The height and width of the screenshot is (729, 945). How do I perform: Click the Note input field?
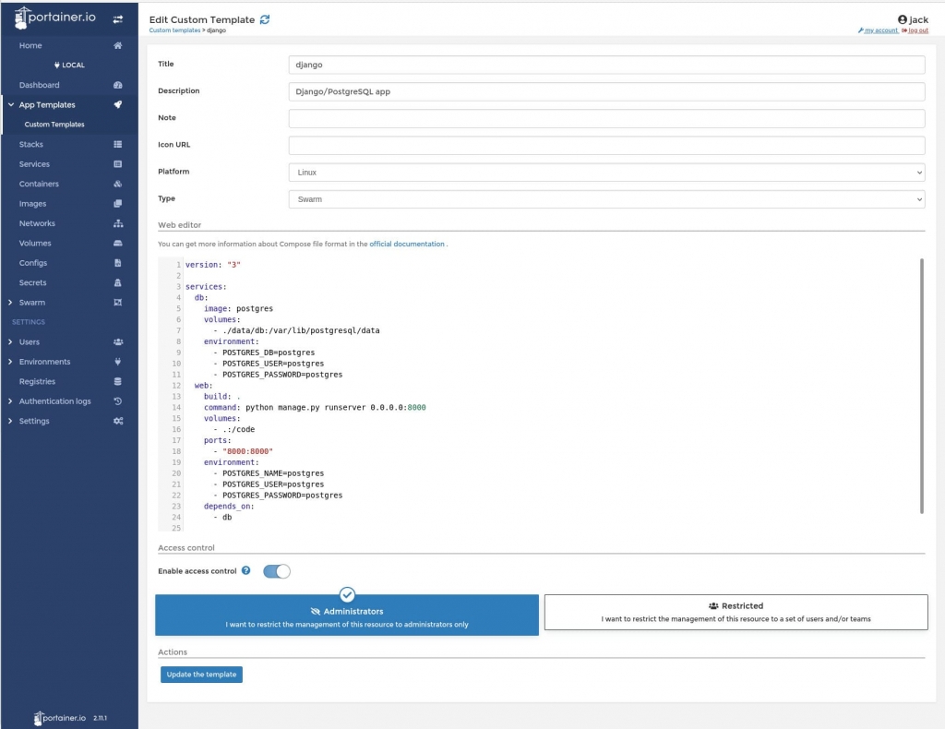(x=607, y=118)
